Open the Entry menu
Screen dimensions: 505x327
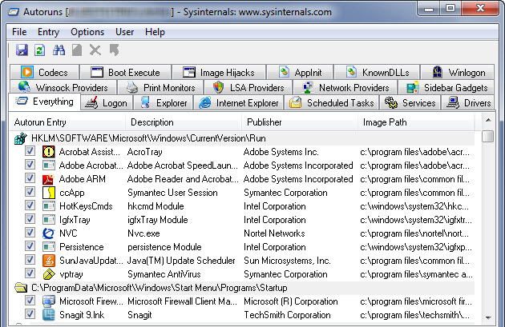point(48,32)
